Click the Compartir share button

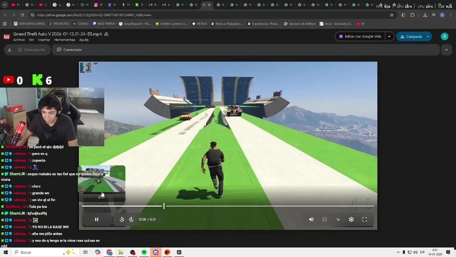click(411, 36)
